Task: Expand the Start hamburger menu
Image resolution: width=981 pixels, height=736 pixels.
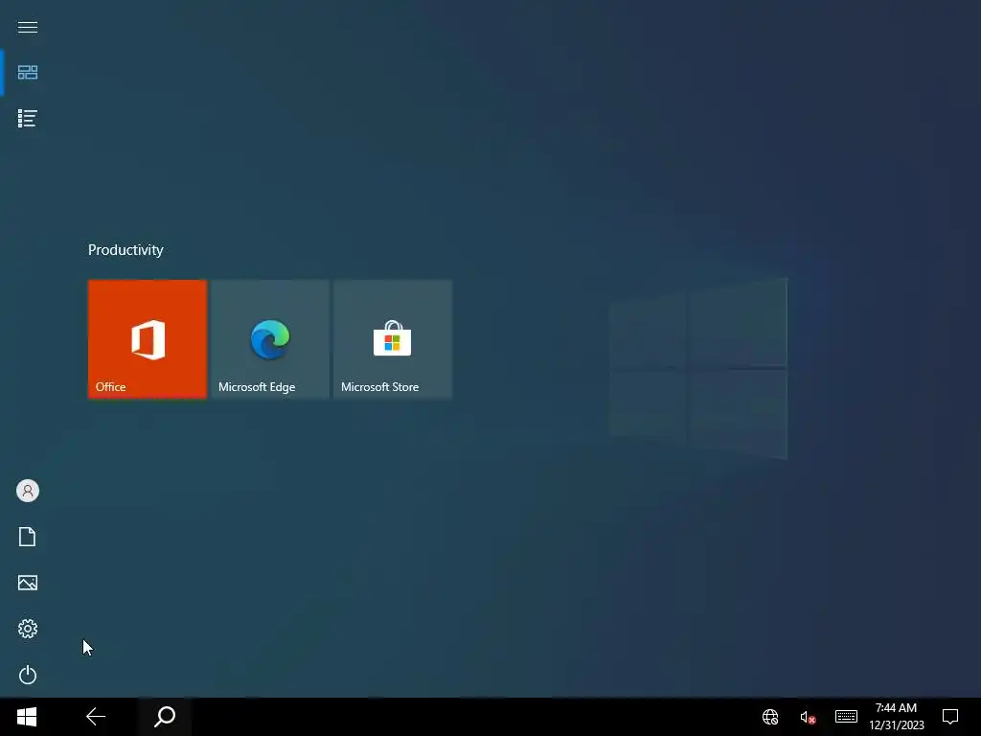Action: [x=28, y=27]
